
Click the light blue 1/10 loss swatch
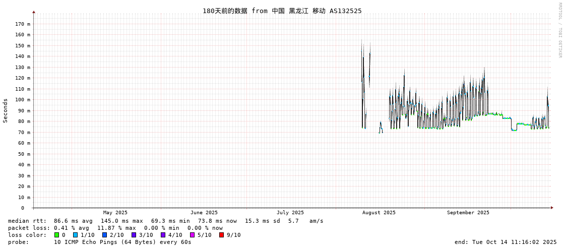[x=75, y=235]
